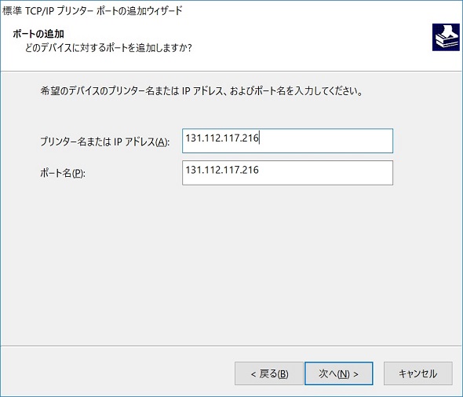Click the 希望のデバイスのプリンター名 instruction text

(x=202, y=91)
